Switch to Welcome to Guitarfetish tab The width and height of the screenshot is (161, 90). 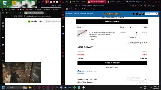coord(97,2)
